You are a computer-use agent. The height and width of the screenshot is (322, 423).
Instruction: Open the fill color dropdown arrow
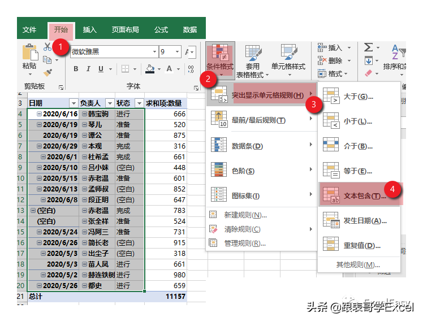[x=159, y=69]
